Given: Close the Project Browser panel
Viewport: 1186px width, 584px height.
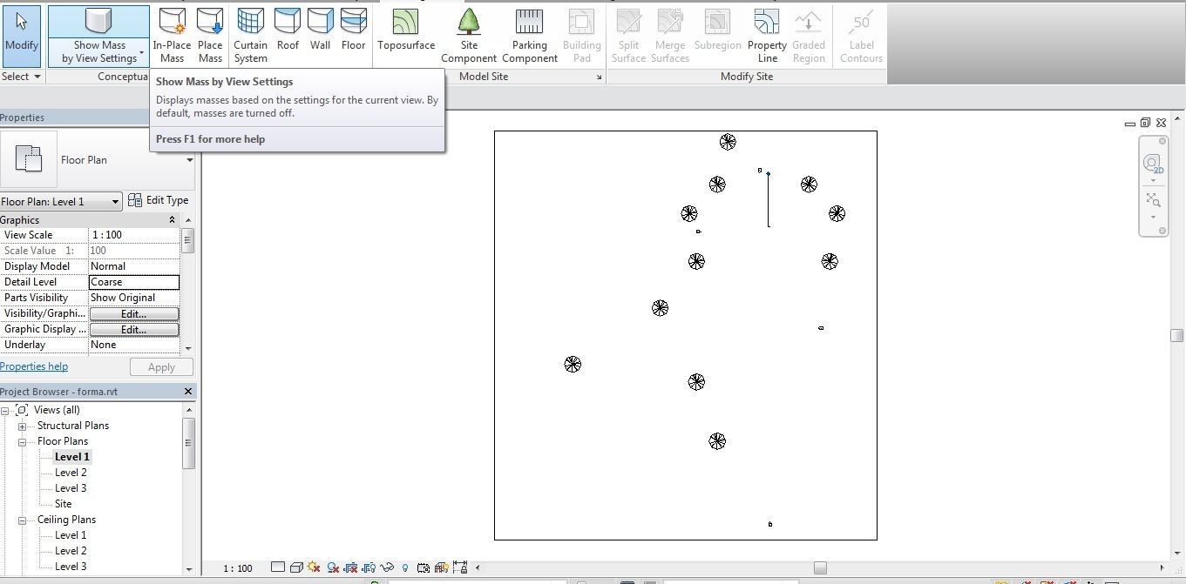Looking at the screenshot, I should (x=187, y=392).
